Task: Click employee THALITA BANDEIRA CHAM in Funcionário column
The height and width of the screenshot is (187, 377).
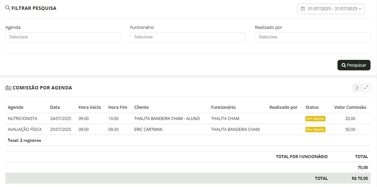Action: click(235, 130)
